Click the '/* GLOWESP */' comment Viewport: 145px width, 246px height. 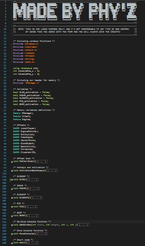21,177
